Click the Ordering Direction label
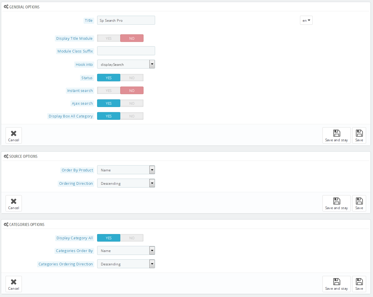373x297 pixels. (76, 183)
